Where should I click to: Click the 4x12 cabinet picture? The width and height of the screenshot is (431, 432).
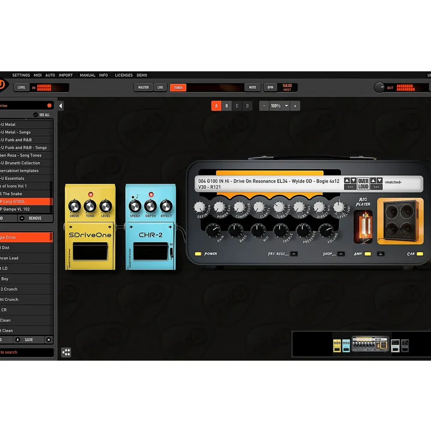(400, 221)
